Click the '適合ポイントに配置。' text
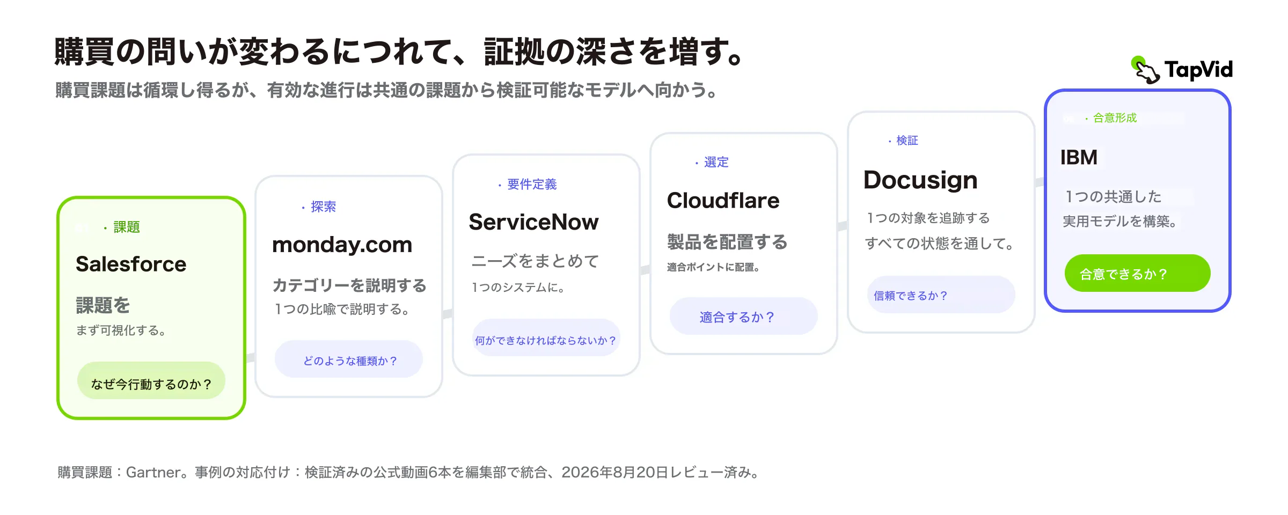1288x515 pixels. coord(713,267)
